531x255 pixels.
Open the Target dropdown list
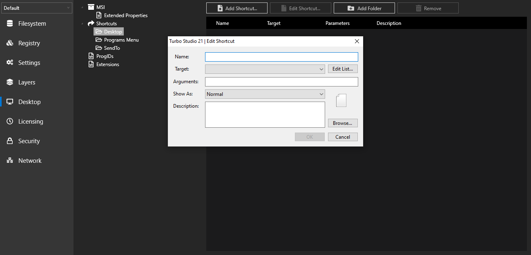coord(265,69)
